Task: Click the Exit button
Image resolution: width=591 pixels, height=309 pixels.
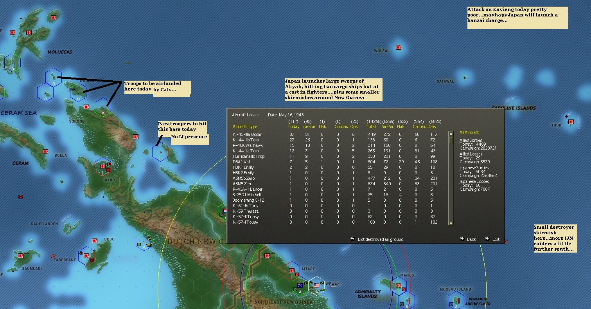Action: point(496,239)
